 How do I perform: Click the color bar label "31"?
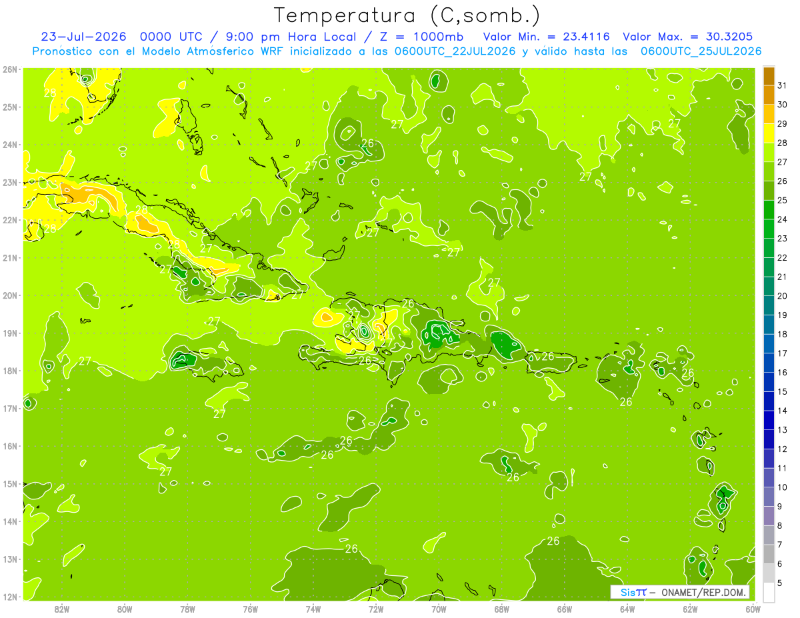click(783, 85)
